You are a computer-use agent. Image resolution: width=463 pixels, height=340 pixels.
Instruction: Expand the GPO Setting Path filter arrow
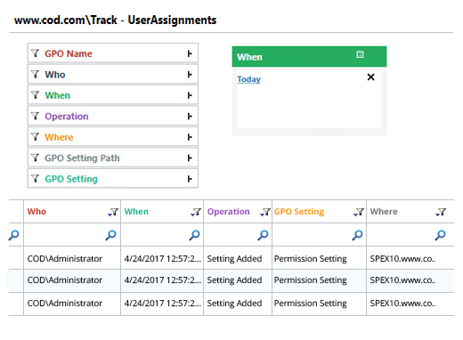tap(190, 158)
